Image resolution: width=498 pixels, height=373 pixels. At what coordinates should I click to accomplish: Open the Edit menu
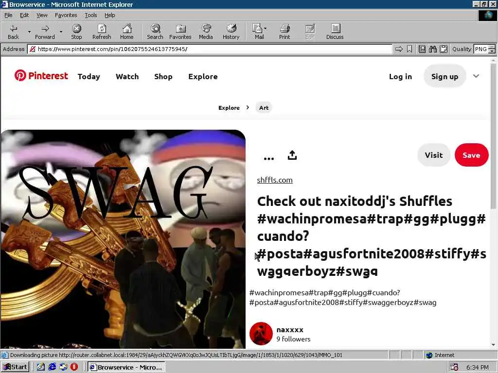click(x=24, y=15)
